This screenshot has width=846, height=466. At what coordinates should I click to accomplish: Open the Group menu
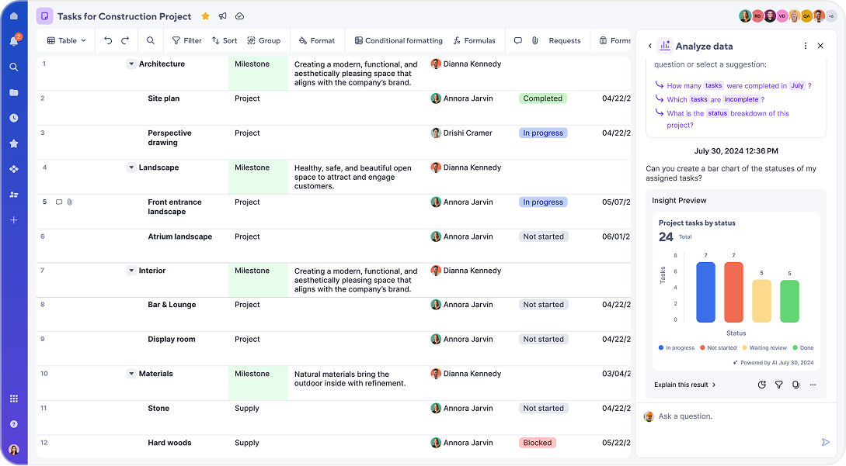tap(264, 40)
